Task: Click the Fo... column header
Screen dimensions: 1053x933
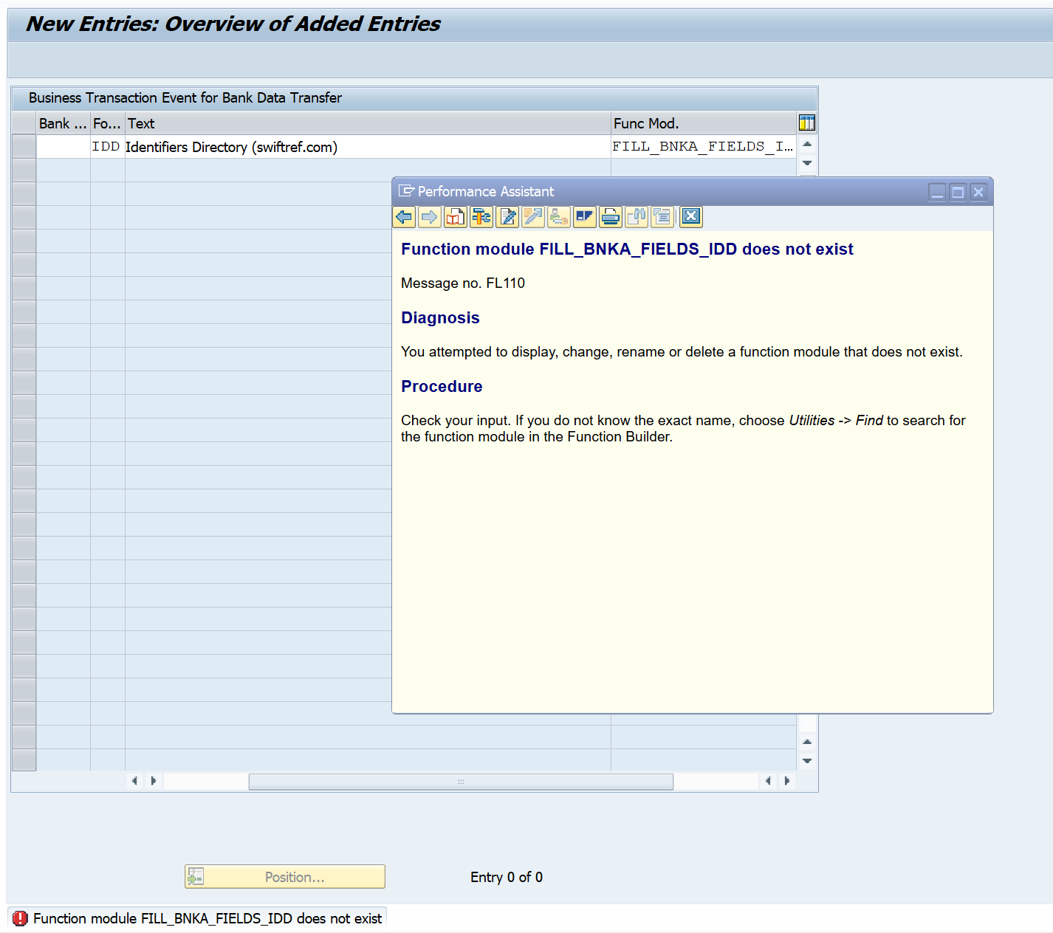Action: [108, 123]
